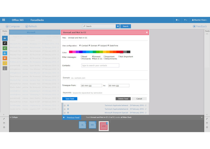Click the Timespan from date field
Image resolution: width=210 pixels, height=149 pixels.
coord(92,86)
